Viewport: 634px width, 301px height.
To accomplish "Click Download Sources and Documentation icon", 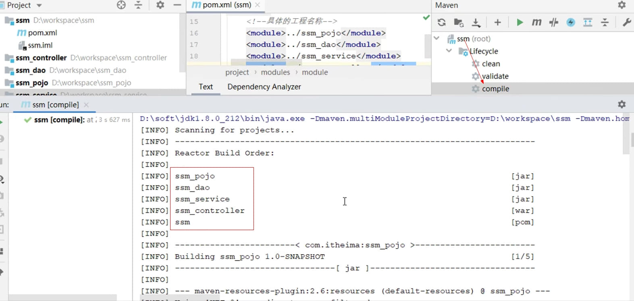I will point(476,23).
